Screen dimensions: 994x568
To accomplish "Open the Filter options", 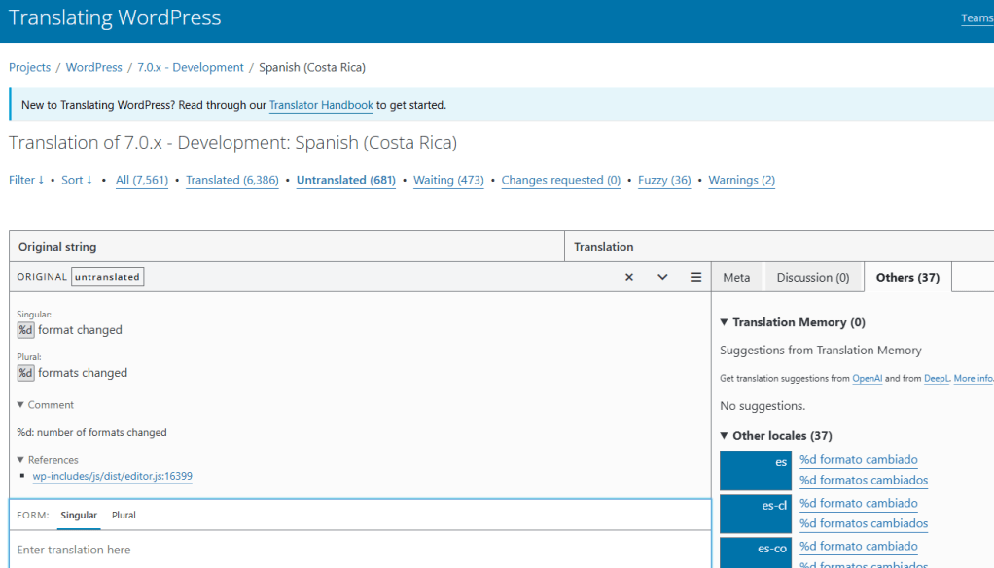I will (x=26, y=180).
